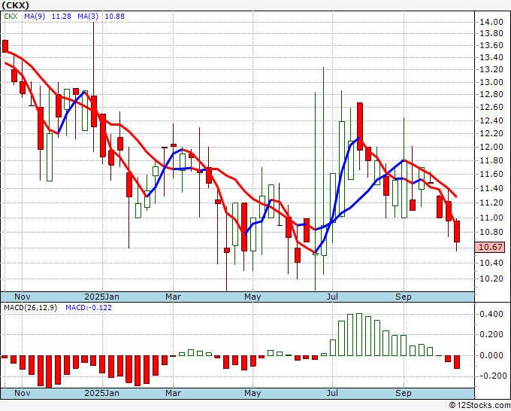Click the -0.200 MACD axis label
This screenshot has height=411, width=511.
point(491,376)
